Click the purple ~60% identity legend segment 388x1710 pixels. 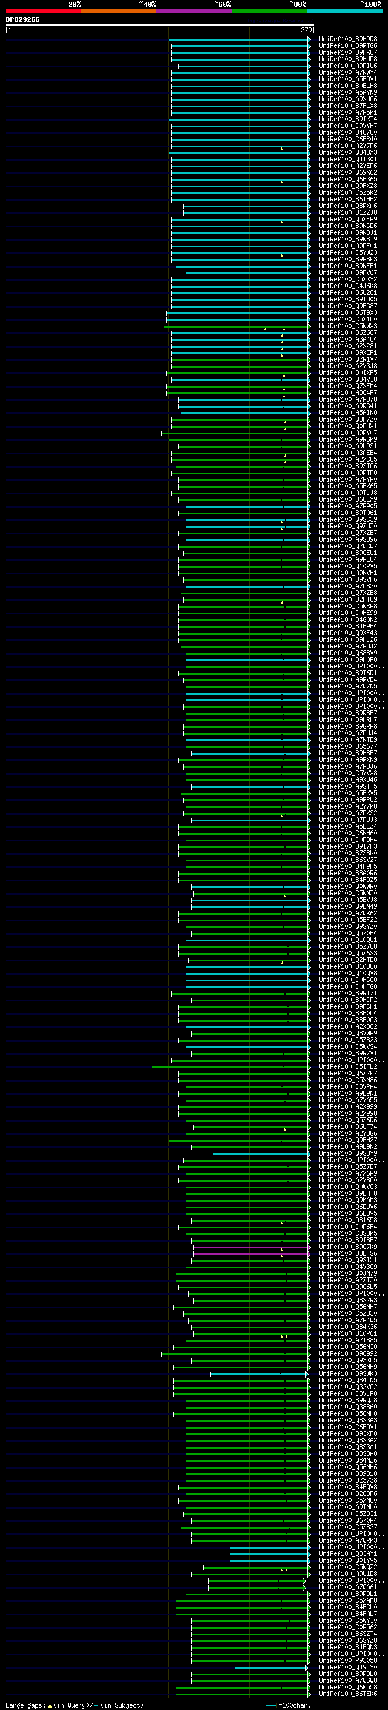click(x=195, y=11)
